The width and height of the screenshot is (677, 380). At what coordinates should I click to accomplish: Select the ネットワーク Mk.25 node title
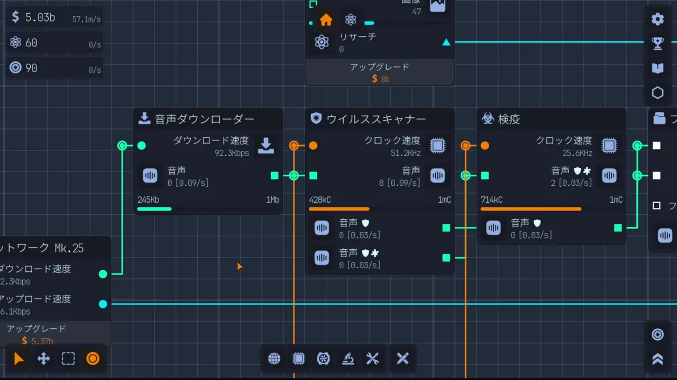coord(42,248)
